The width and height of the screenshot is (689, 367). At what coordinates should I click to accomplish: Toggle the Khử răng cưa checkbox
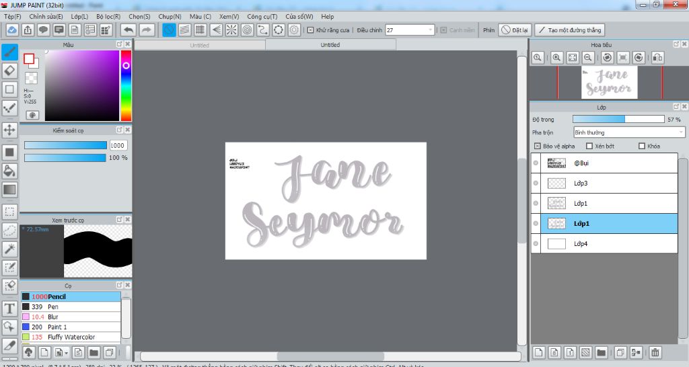[310, 30]
